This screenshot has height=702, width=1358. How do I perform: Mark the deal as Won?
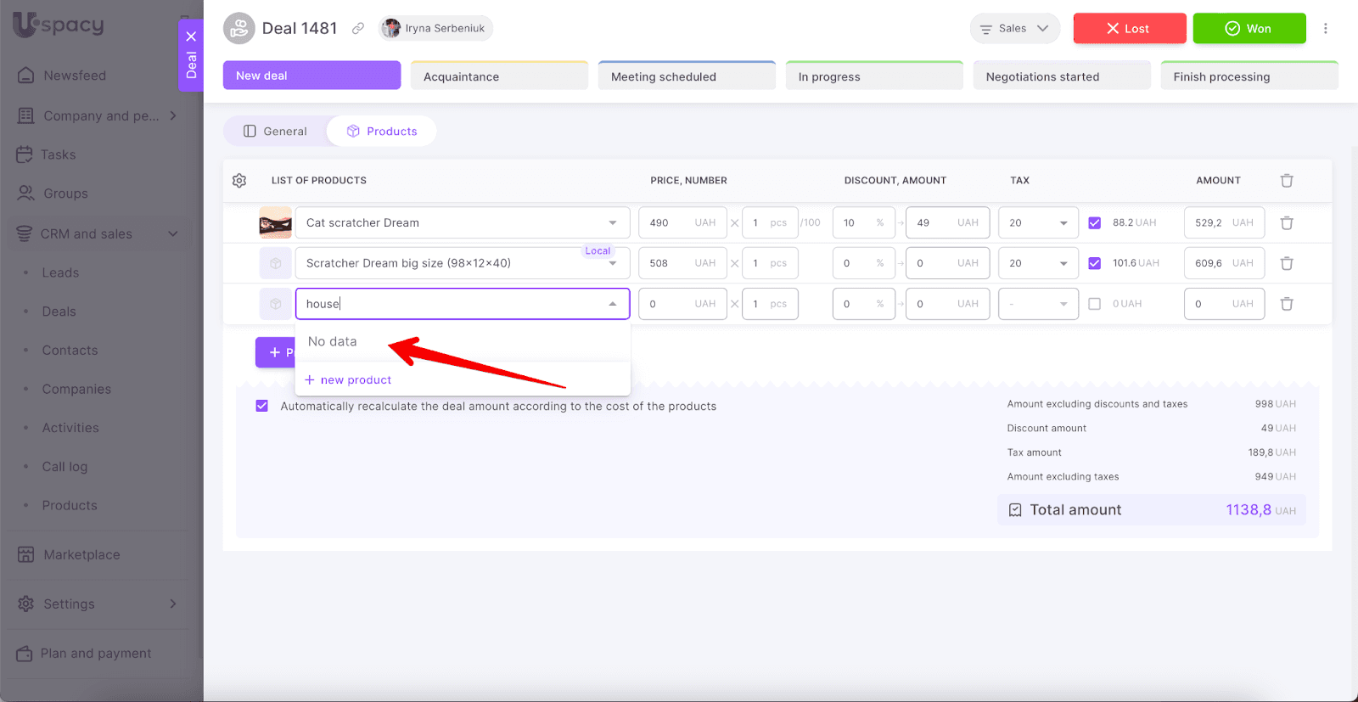[x=1249, y=29]
